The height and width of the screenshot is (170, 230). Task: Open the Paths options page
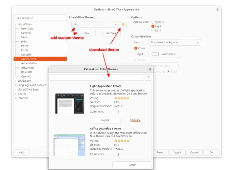click(25, 46)
